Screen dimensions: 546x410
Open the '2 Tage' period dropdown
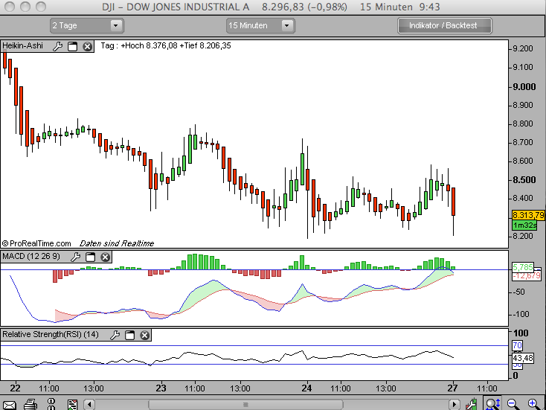coord(87,26)
